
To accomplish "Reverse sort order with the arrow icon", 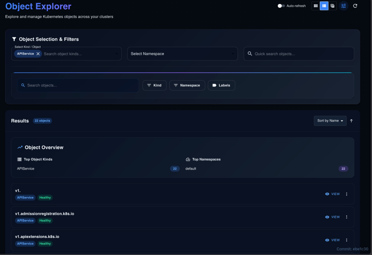I will [x=351, y=121].
